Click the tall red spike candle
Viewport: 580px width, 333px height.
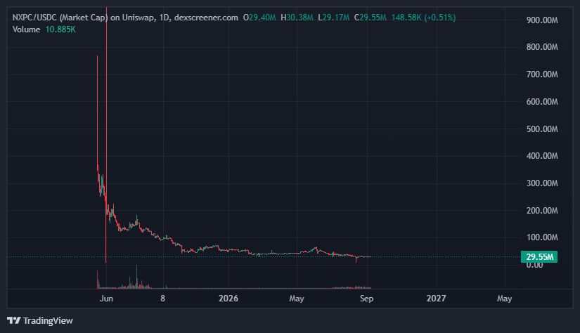106,135
